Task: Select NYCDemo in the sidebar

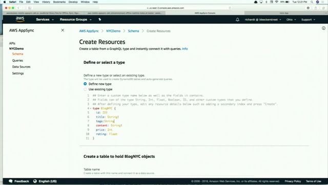Action: click(x=16, y=49)
